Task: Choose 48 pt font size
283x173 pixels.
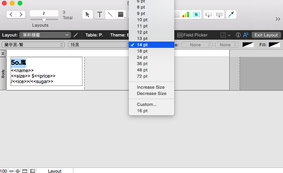Action: click(x=152, y=70)
